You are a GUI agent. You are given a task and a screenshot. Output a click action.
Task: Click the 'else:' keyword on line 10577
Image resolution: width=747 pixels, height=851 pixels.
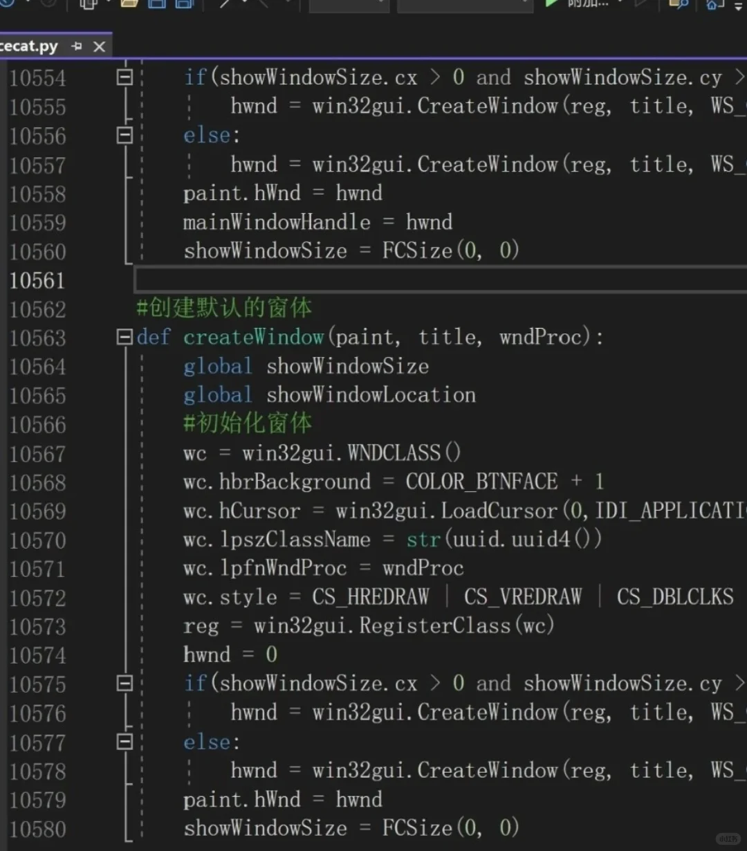[x=212, y=742]
